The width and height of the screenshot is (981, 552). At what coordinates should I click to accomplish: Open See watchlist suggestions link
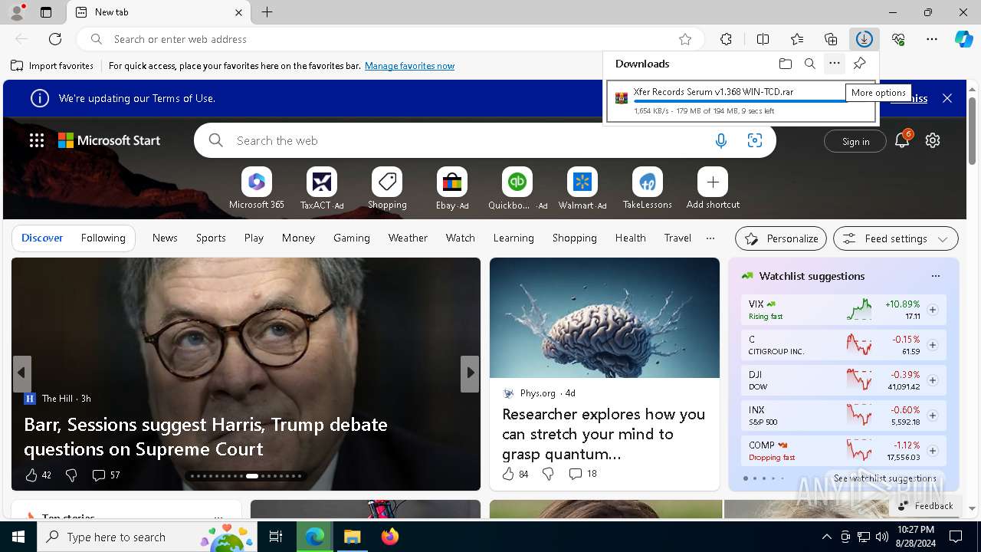pyautogui.click(x=884, y=478)
